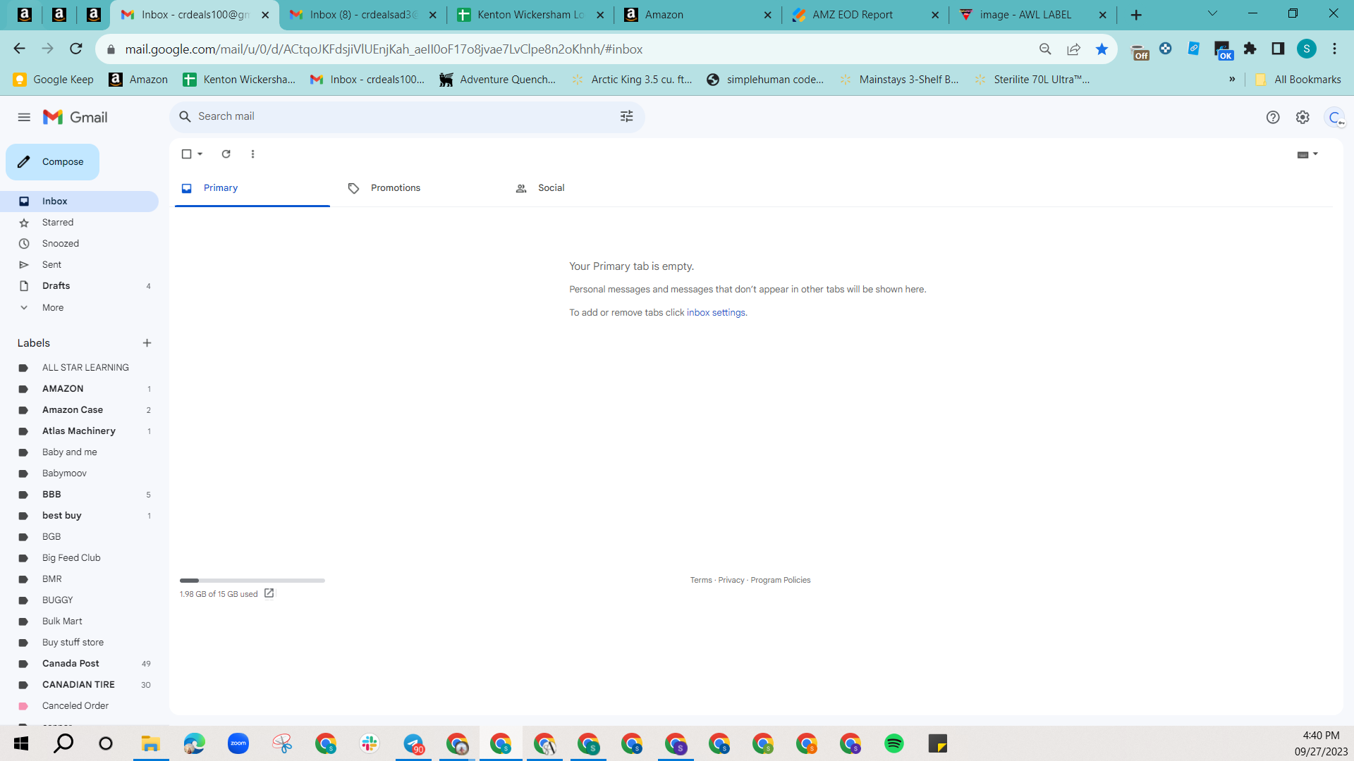Open Gmail main menu hamburger icon

pyautogui.click(x=24, y=117)
